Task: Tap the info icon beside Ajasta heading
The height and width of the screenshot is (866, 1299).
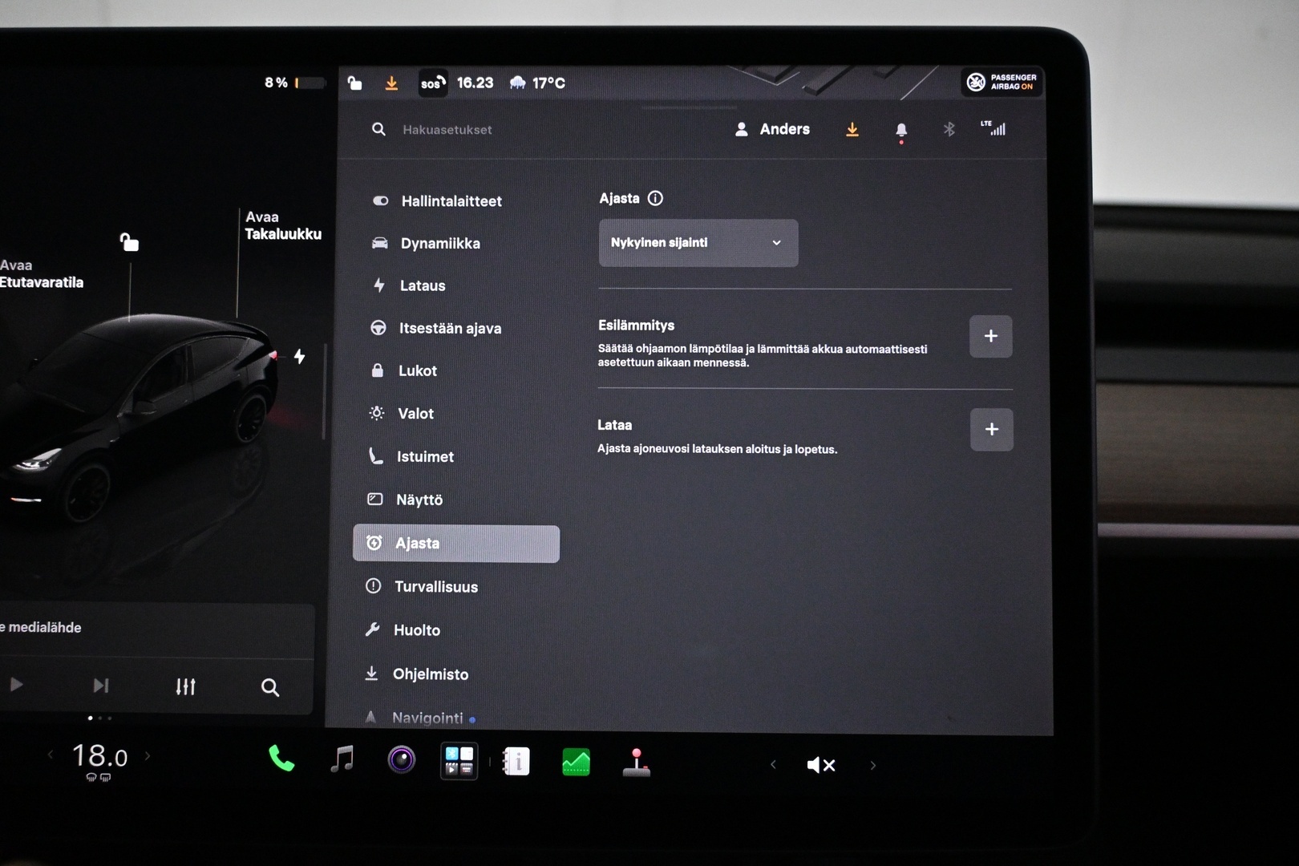Action: (x=655, y=198)
